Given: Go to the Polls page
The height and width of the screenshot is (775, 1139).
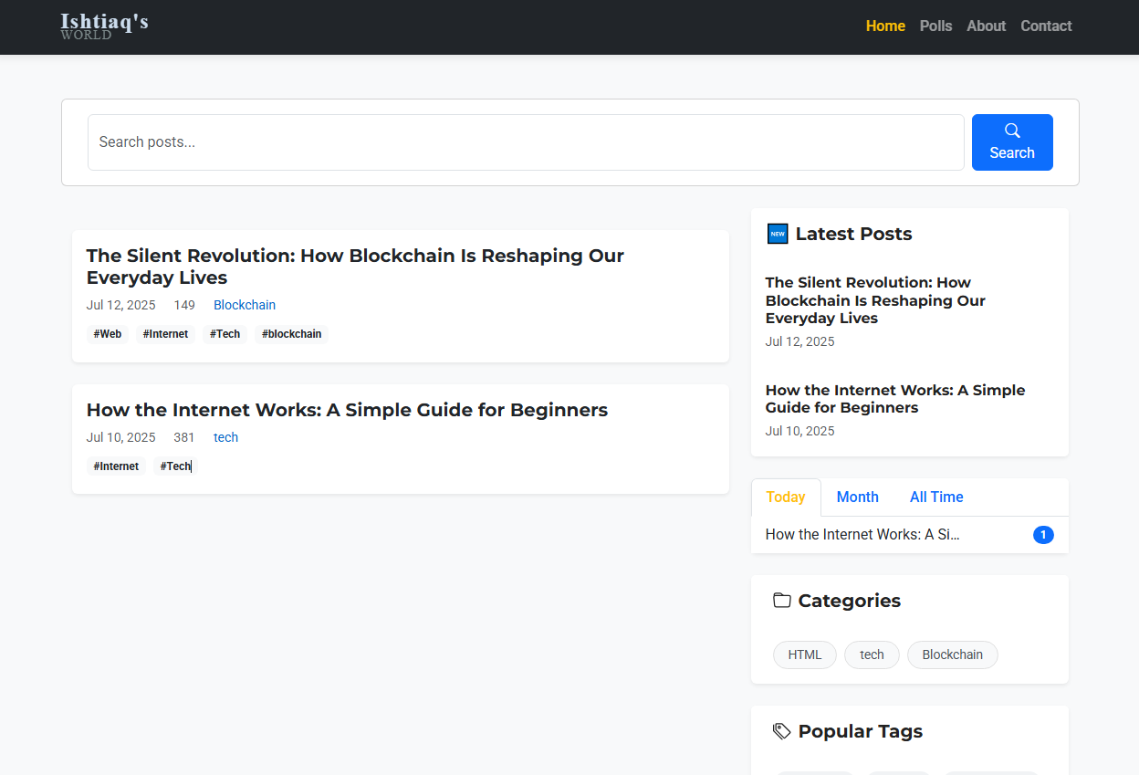Looking at the screenshot, I should coord(935,26).
